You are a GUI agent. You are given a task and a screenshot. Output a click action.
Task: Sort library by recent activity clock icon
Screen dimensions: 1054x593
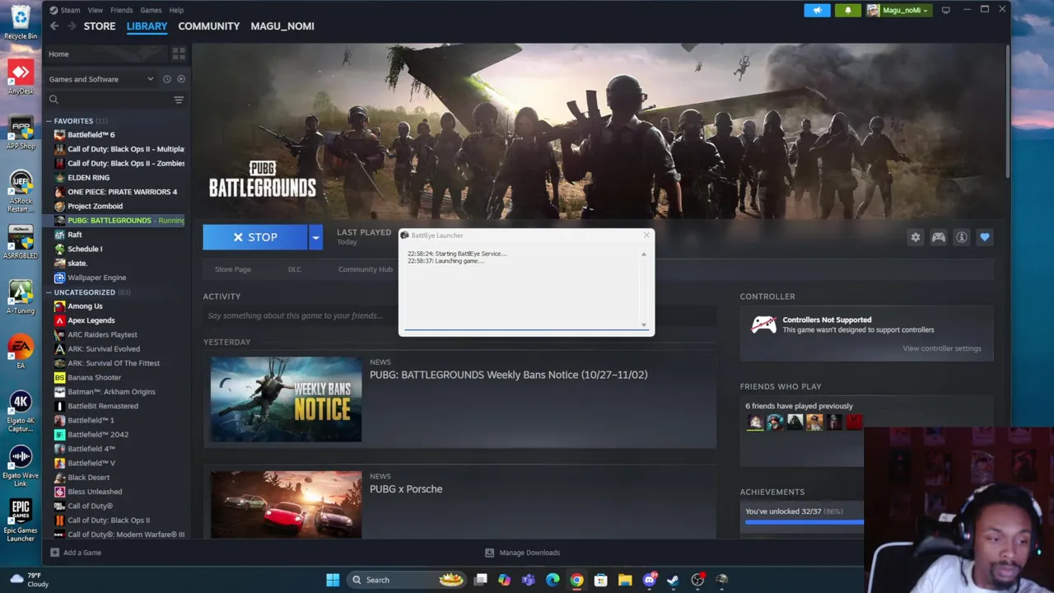[167, 79]
